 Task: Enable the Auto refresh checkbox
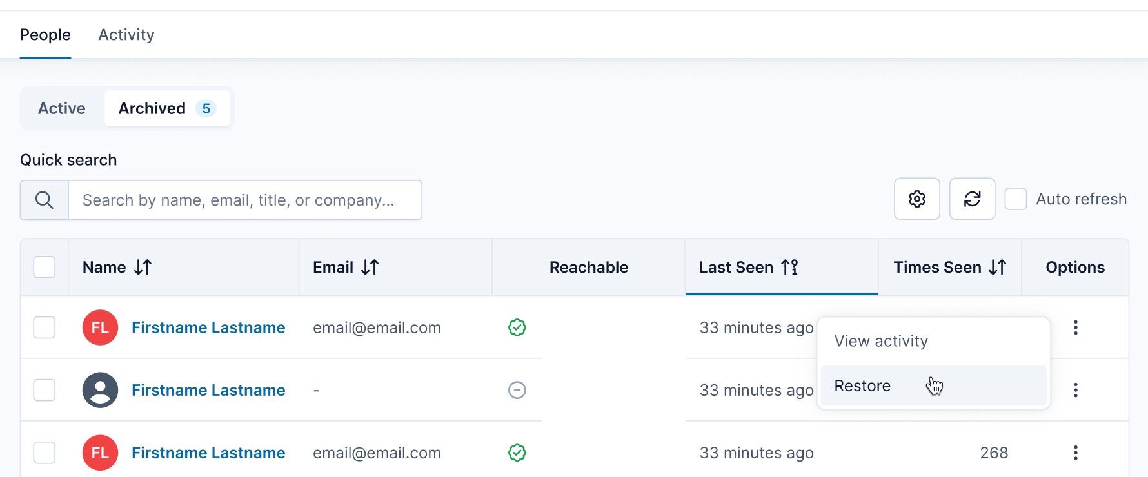pos(1016,199)
